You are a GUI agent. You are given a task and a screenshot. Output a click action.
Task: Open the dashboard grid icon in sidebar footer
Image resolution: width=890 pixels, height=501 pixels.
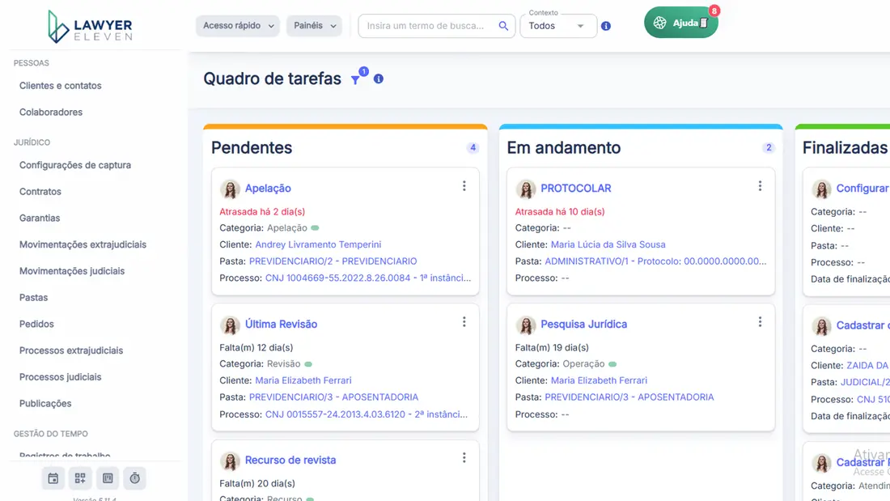coord(80,478)
